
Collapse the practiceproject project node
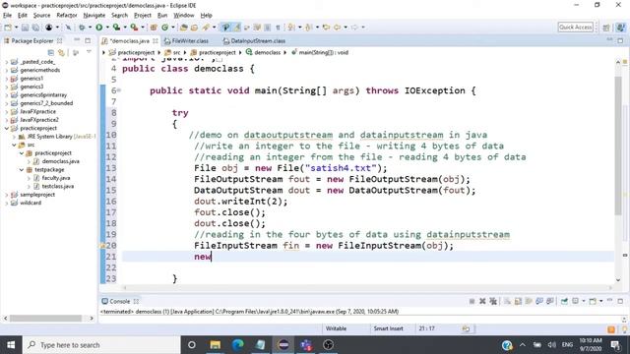(x=7, y=129)
